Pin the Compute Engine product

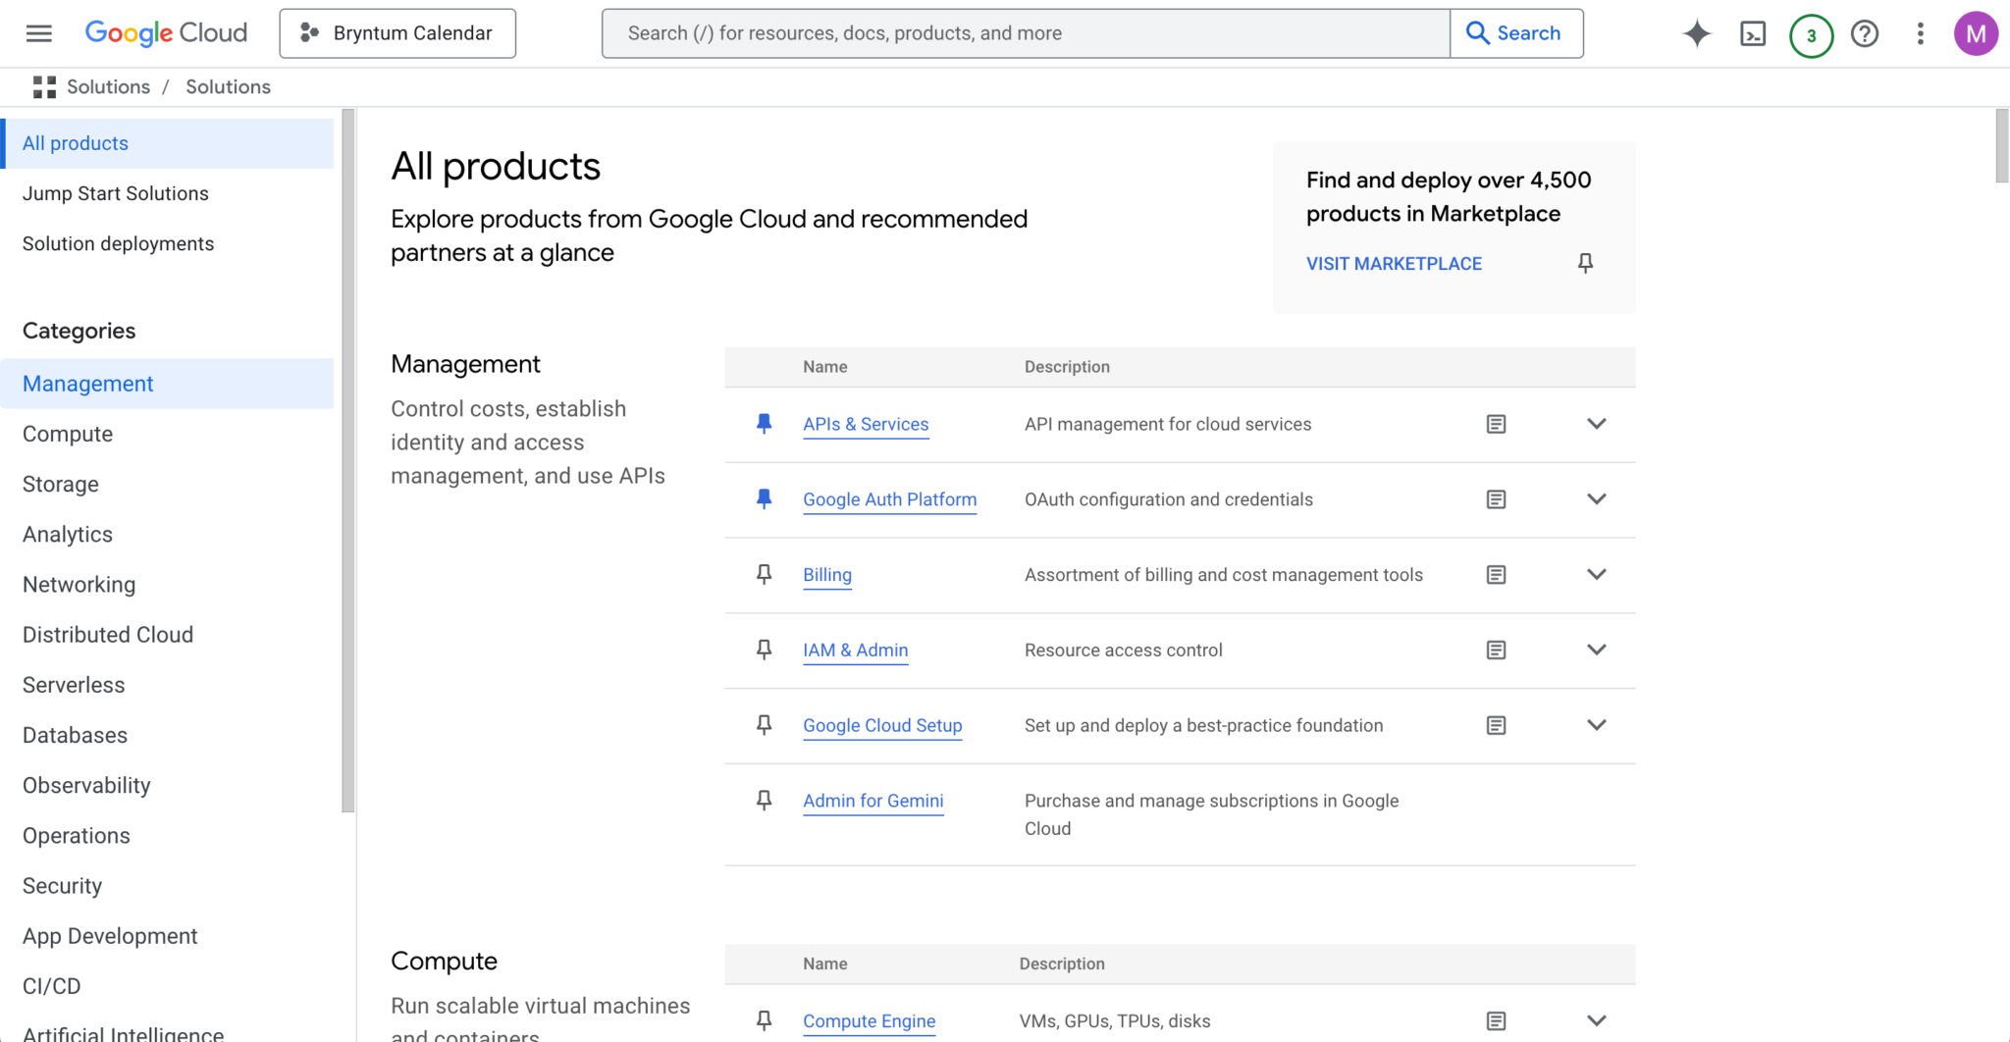(764, 1021)
